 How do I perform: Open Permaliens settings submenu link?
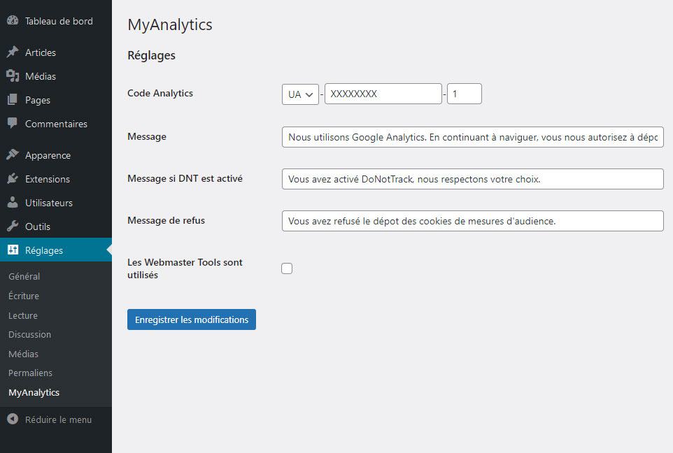[x=31, y=373]
